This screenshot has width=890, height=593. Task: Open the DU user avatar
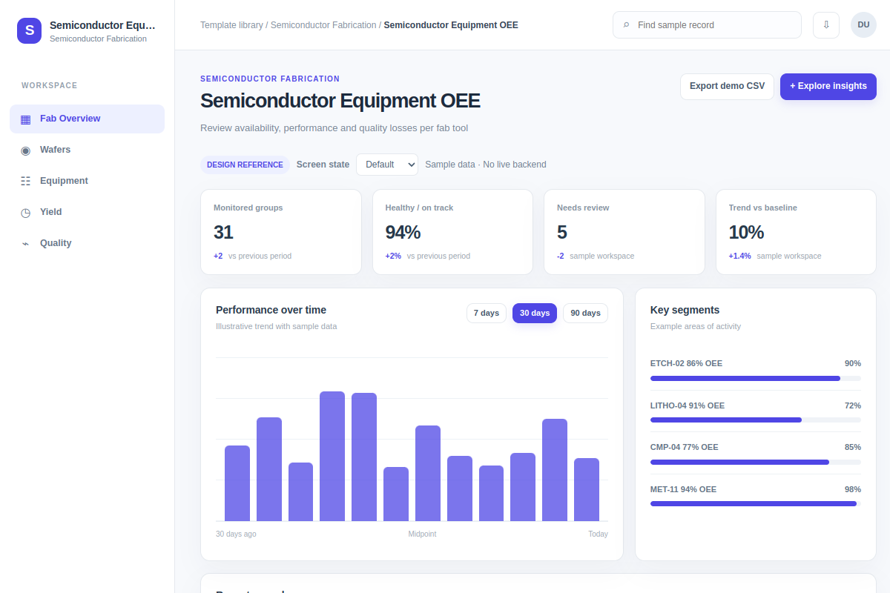[863, 24]
